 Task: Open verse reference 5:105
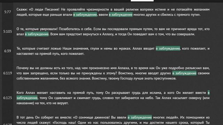8,32
